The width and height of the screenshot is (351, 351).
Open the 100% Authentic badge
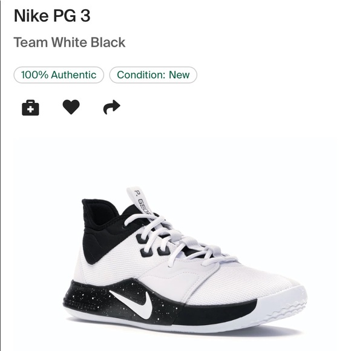59,75
